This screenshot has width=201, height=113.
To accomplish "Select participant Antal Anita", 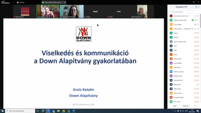I will (x=184, y=67).
